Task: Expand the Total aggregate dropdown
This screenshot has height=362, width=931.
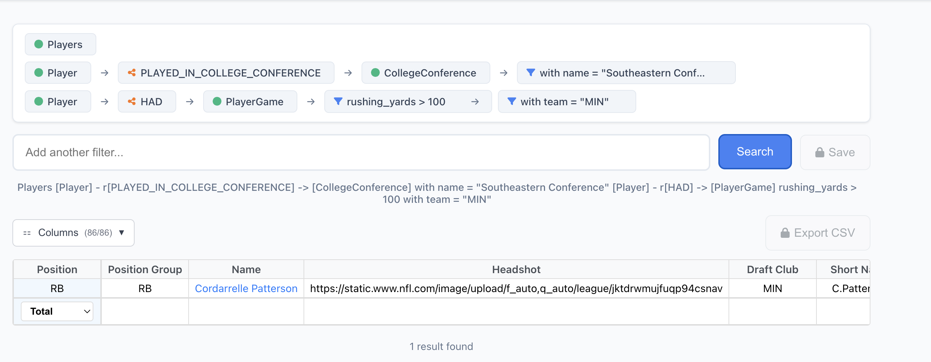Action: tap(57, 311)
